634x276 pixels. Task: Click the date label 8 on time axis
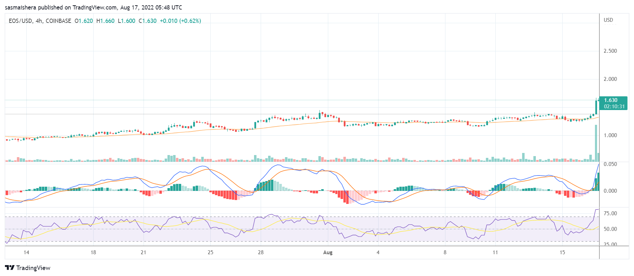pos(445,252)
